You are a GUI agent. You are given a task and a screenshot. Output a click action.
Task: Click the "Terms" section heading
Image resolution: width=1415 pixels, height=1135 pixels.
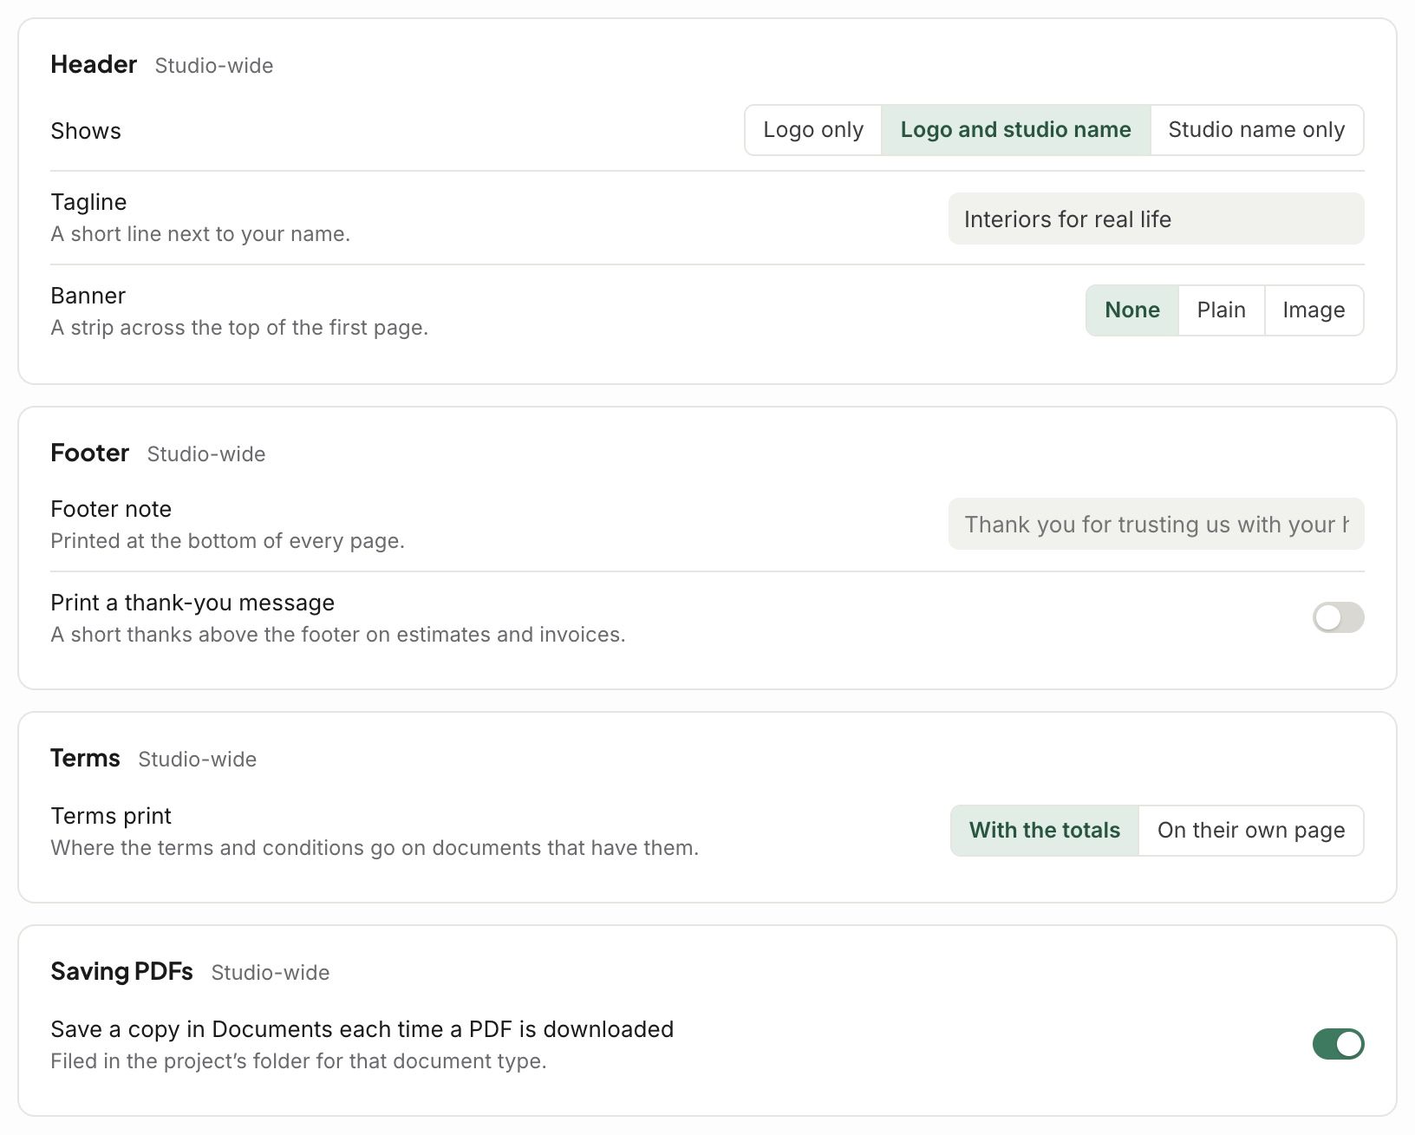coord(85,758)
